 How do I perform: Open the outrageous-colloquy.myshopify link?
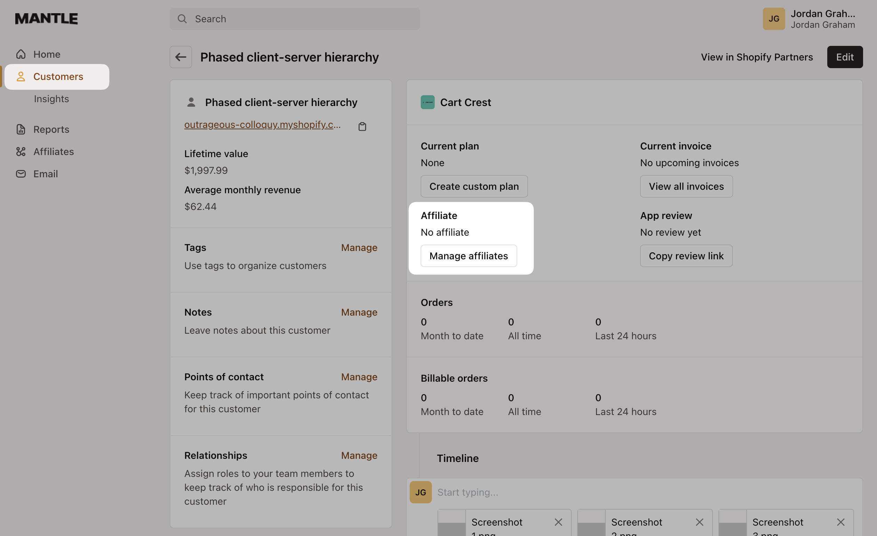pyautogui.click(x=262, y=124)
